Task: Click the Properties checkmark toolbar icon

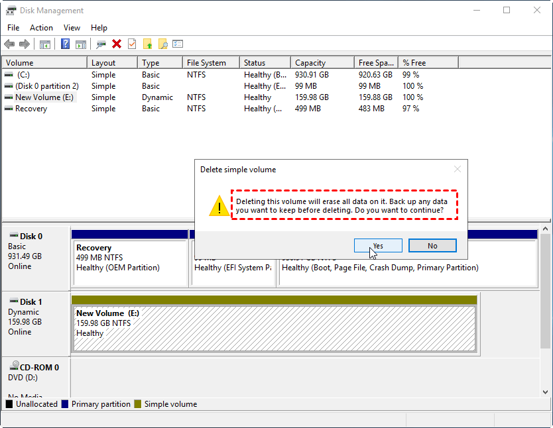Action: [x=132, y=44]
